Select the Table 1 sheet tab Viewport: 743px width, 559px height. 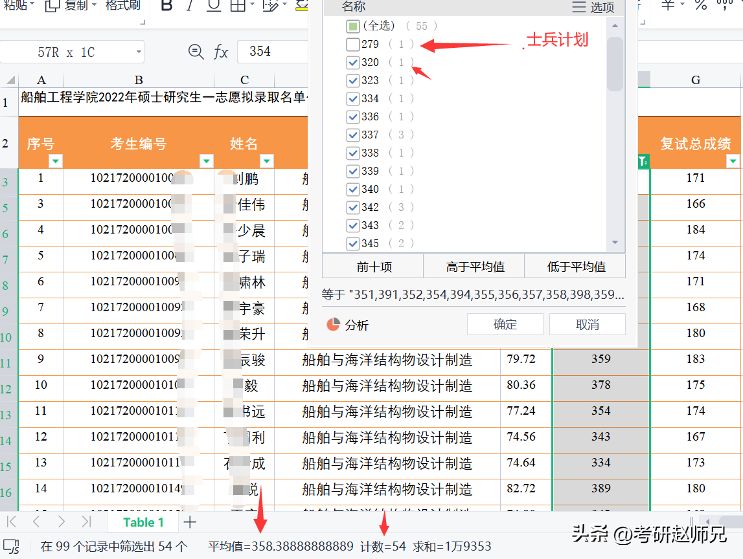(143, 522)
